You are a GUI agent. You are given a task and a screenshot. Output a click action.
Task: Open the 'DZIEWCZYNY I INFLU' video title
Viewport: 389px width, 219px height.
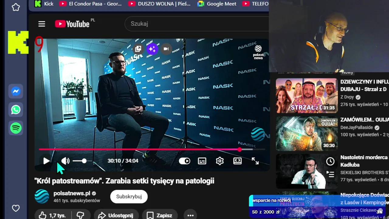tap(364, 85)
